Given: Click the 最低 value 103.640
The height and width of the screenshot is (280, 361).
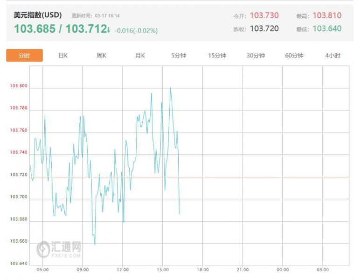Looking at the screenshot, I should coord(327,28).
